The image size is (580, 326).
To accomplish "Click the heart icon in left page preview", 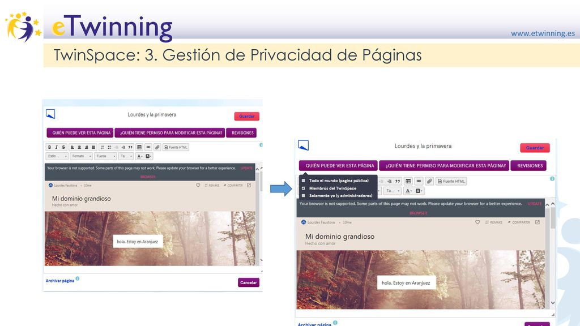I will 198,185.
